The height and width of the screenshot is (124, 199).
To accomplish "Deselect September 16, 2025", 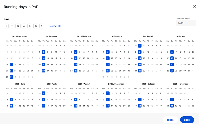I will (x=108, y=106).
